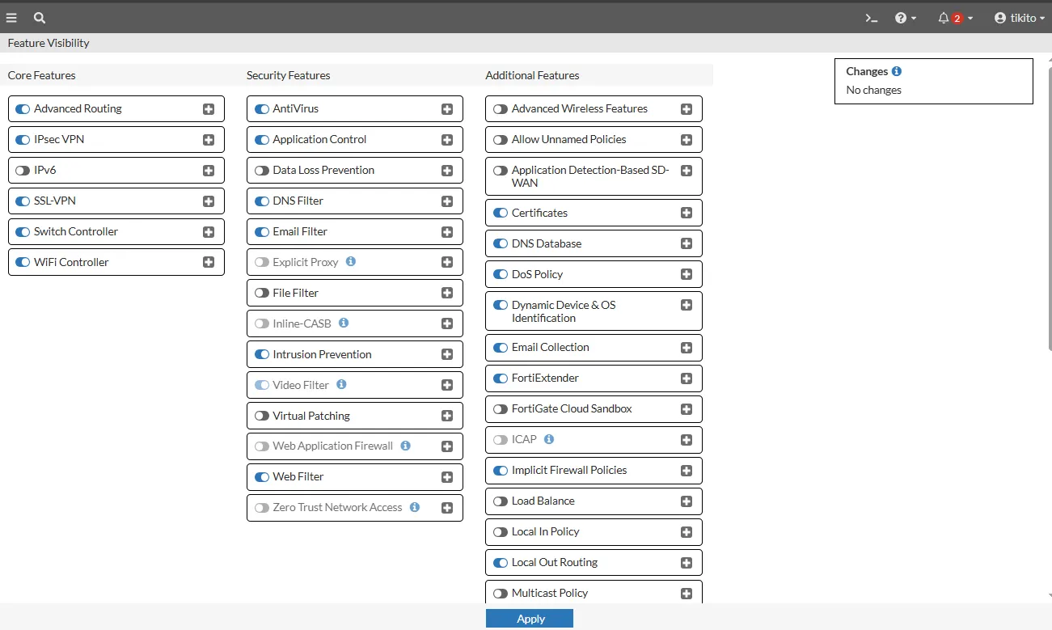
Task: Click the Intrusion Prevention label
Action: coord(322,354)
